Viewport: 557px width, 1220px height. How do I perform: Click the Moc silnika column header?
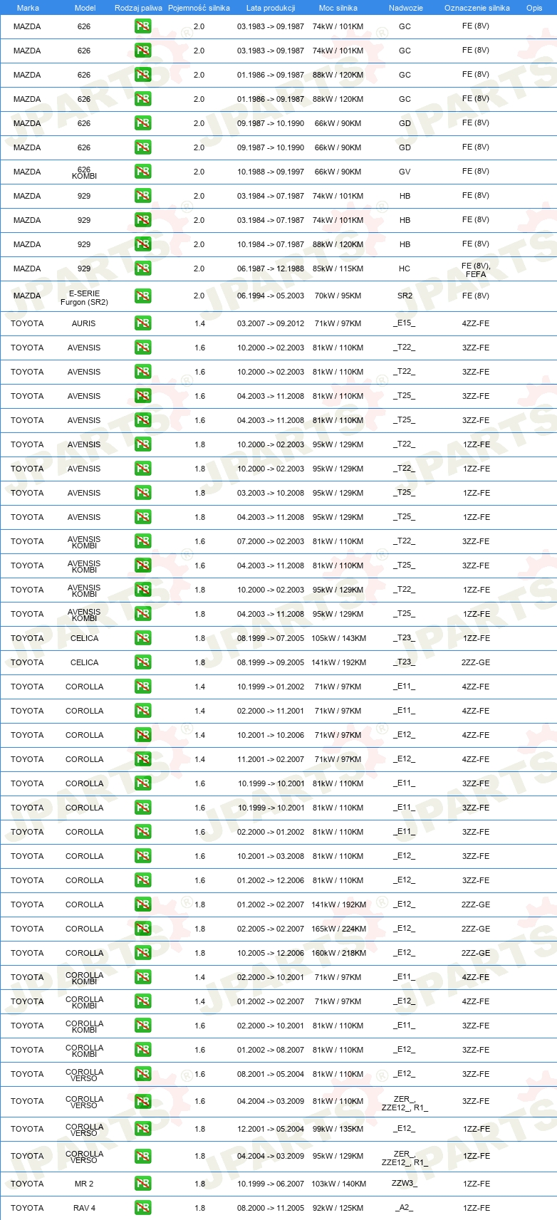[x=338, y=8]
